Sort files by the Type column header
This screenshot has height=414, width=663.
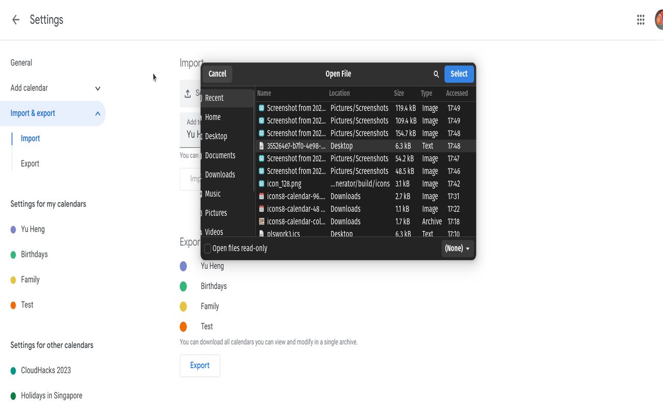tap(426, 93)
